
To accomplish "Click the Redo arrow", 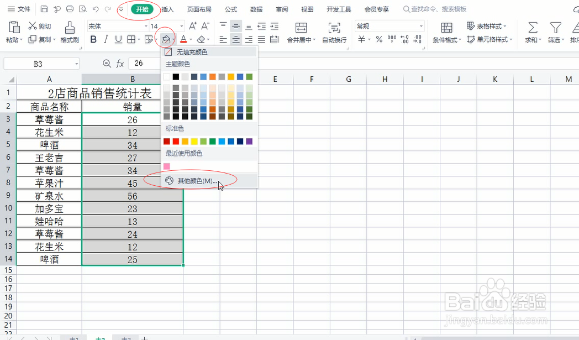I will coord(108,9).
